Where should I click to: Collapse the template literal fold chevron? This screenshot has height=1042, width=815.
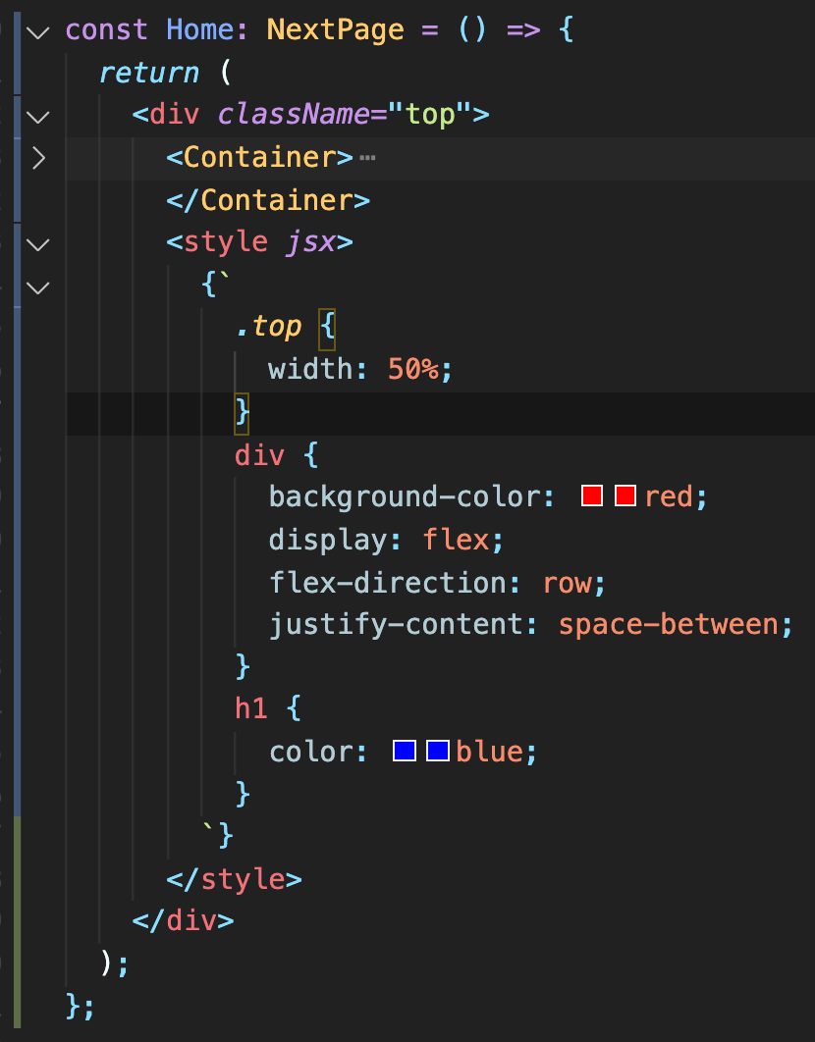[38, 287]
